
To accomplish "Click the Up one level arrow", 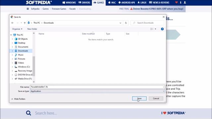I will click(25, 23).
